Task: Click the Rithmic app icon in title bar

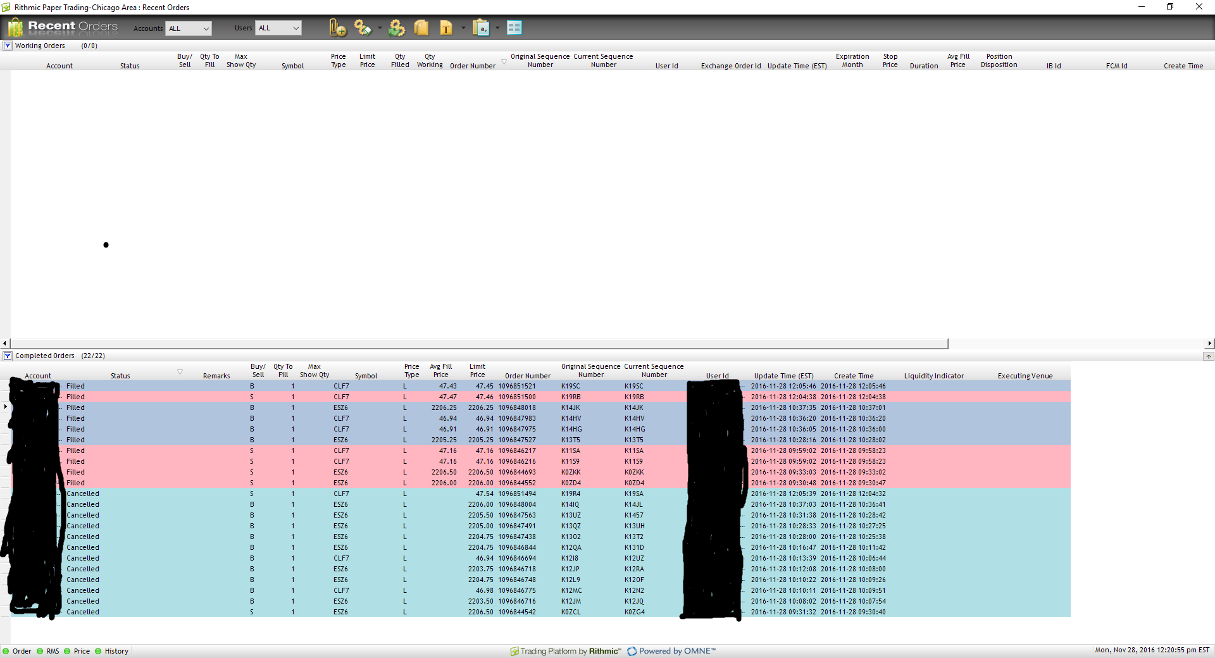Action: tap(6, 8)
